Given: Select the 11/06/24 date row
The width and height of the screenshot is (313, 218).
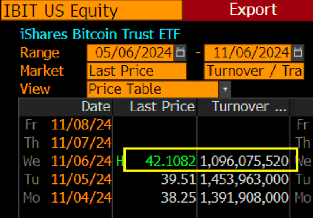Looking at the screenshot, I should (x=81, y=161).
